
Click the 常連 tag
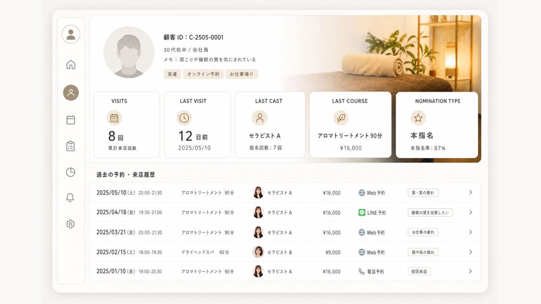point(172,74)
